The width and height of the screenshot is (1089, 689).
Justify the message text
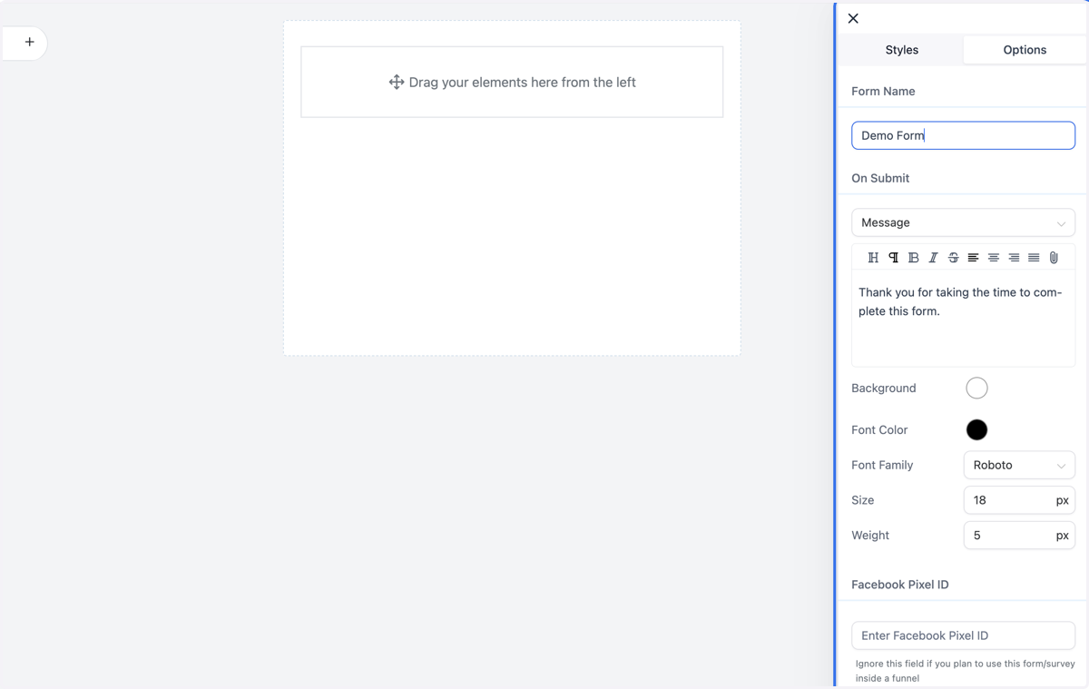(1034, 258)
